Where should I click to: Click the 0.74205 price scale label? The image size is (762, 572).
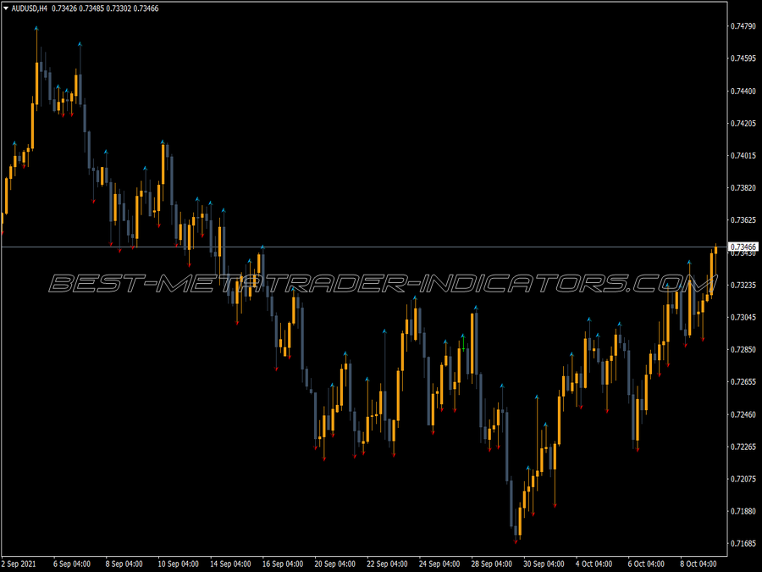pyautogui.click(x=743, y=124)
